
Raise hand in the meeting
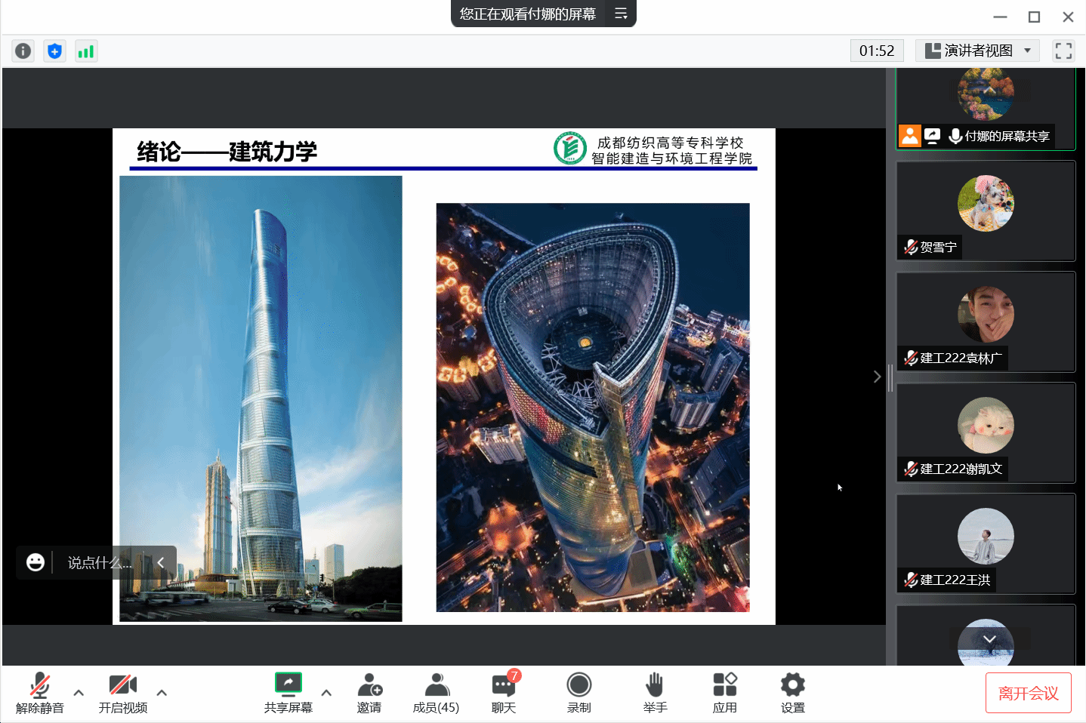[655, 693]
